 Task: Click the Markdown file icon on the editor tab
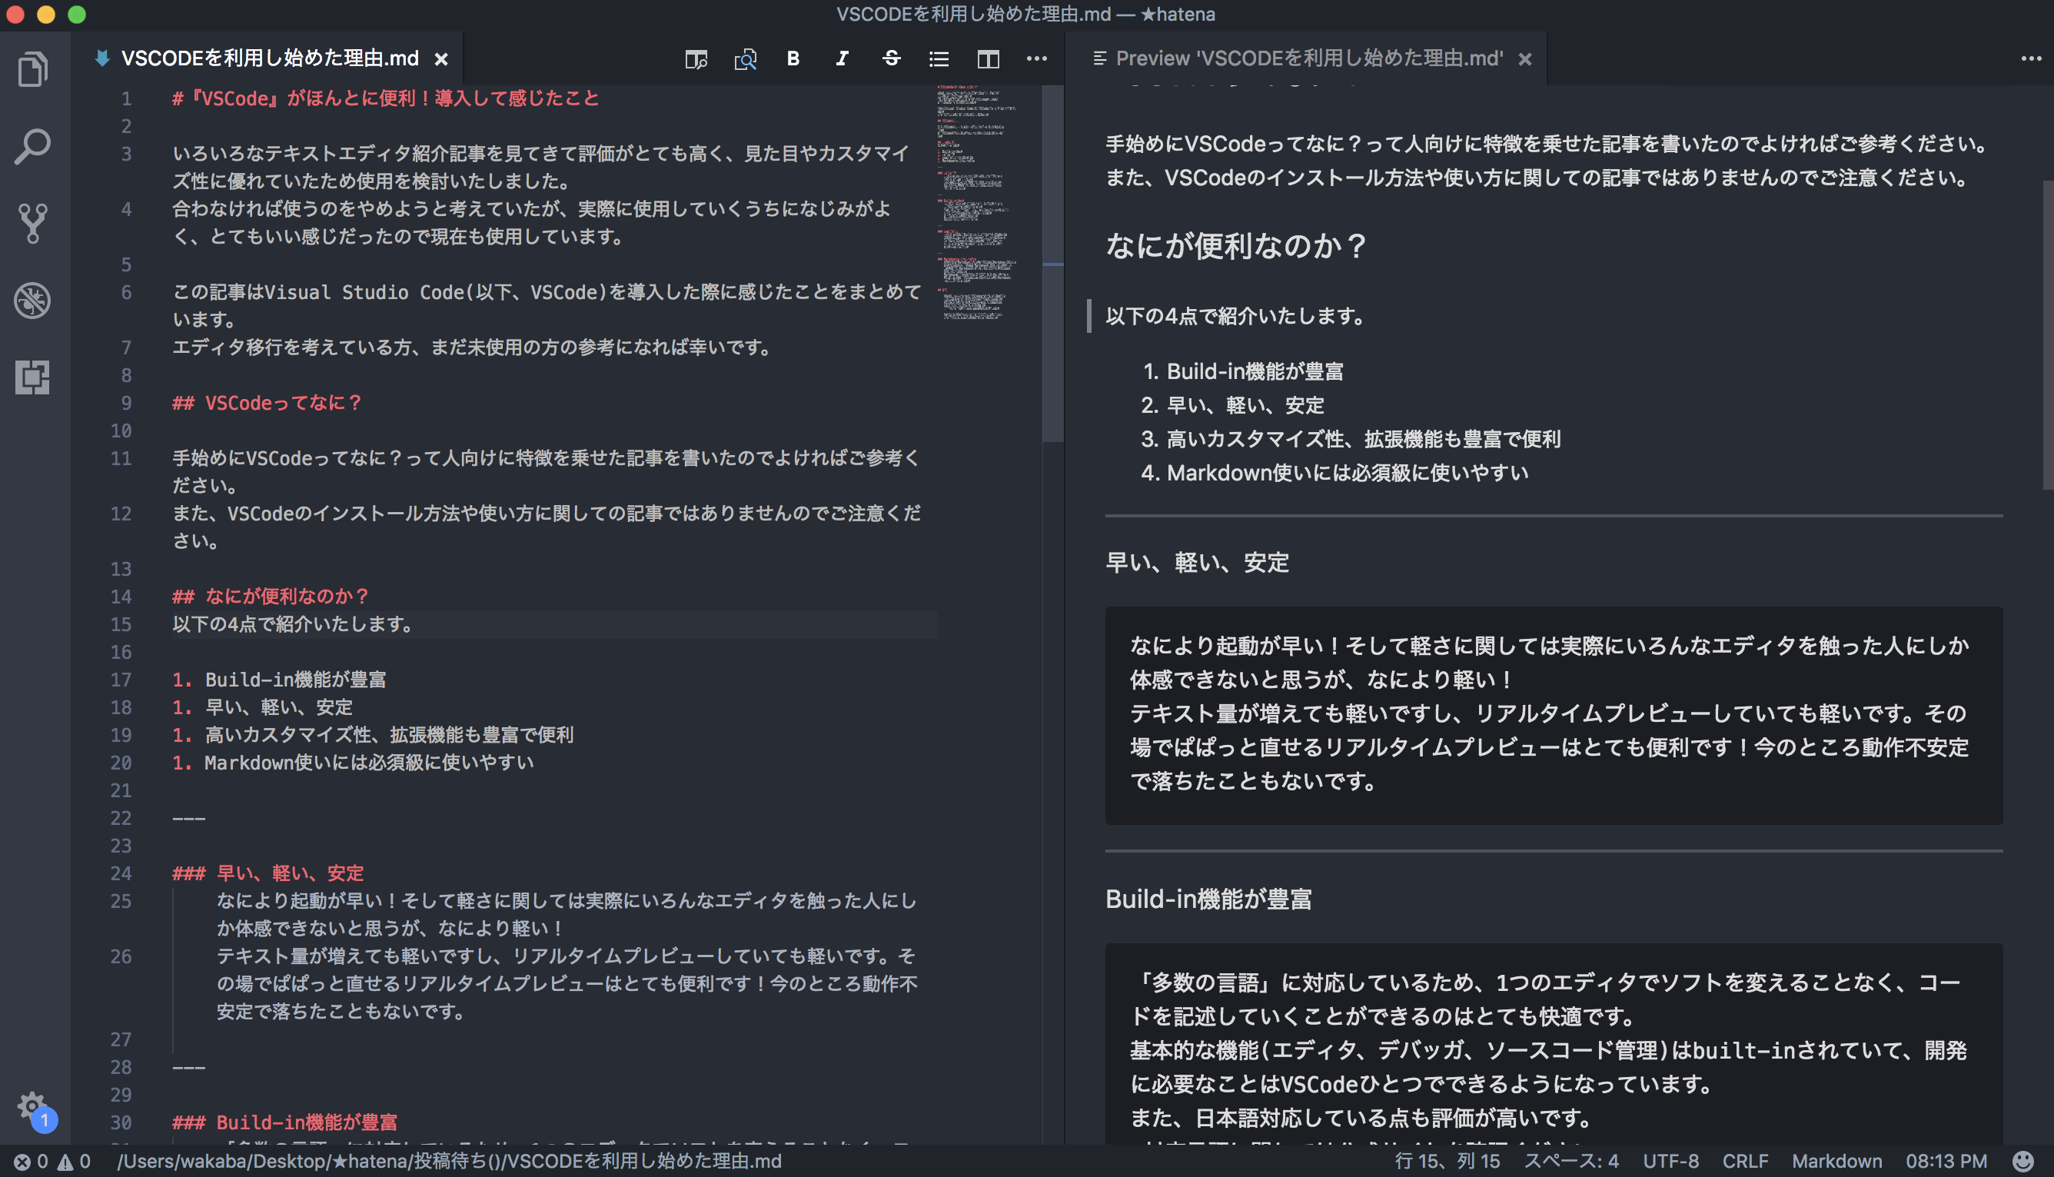pos(101,58)
